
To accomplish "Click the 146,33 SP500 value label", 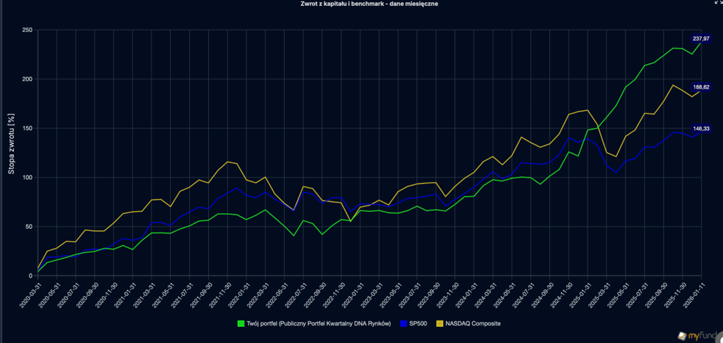I will [x=701, y=128].
